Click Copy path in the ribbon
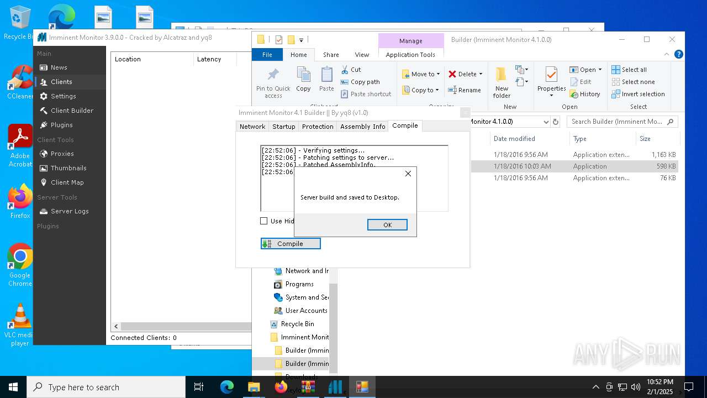 (x=360, y=82)
